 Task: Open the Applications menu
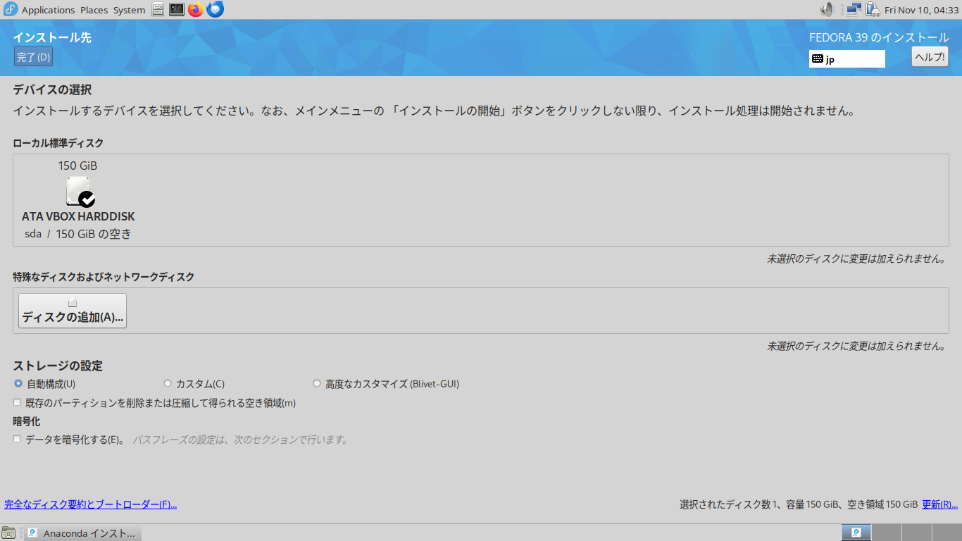[x=48, y=10]
